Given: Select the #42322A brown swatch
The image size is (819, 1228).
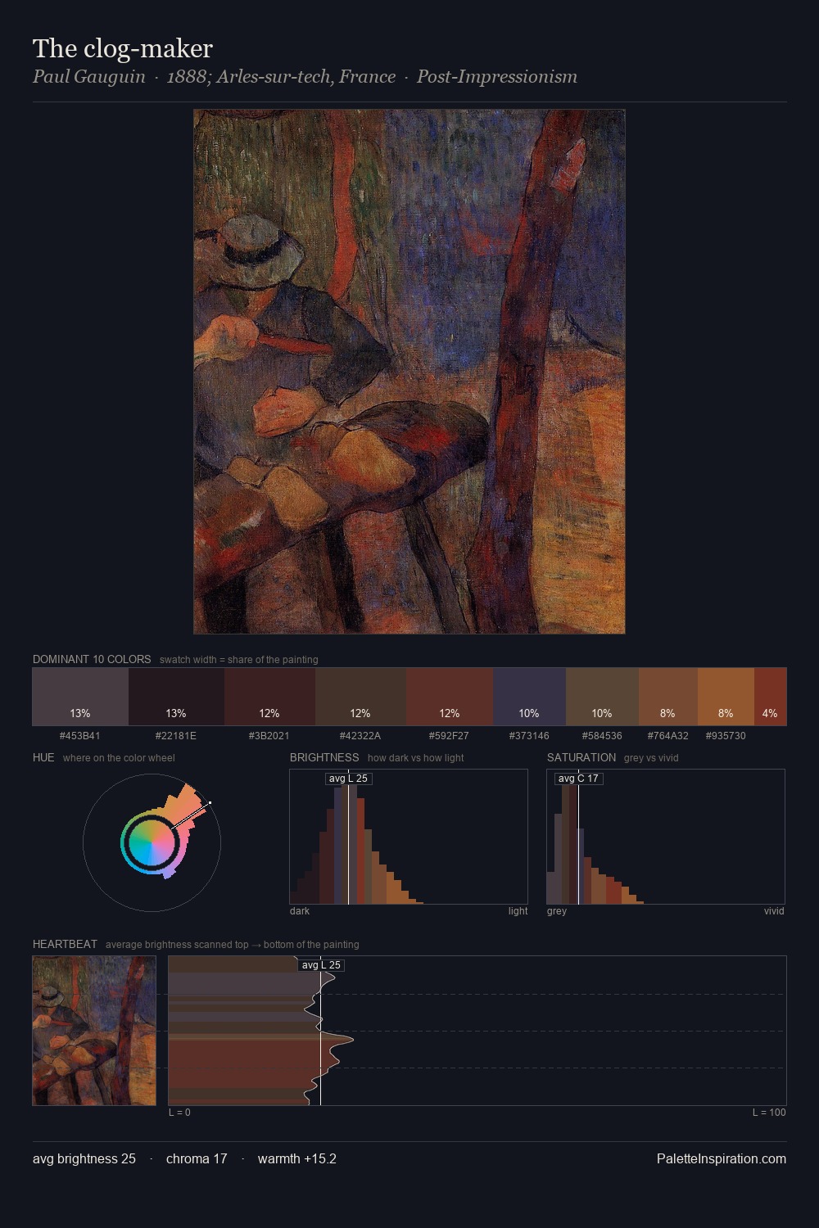Looking at the screenshot, I should coord(360,697).
